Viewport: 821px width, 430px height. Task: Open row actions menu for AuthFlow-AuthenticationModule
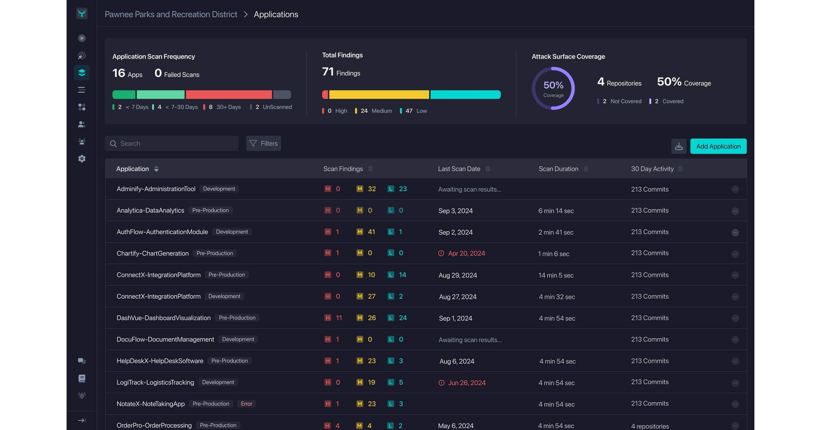pyautogui.click(x=736, y=232)
